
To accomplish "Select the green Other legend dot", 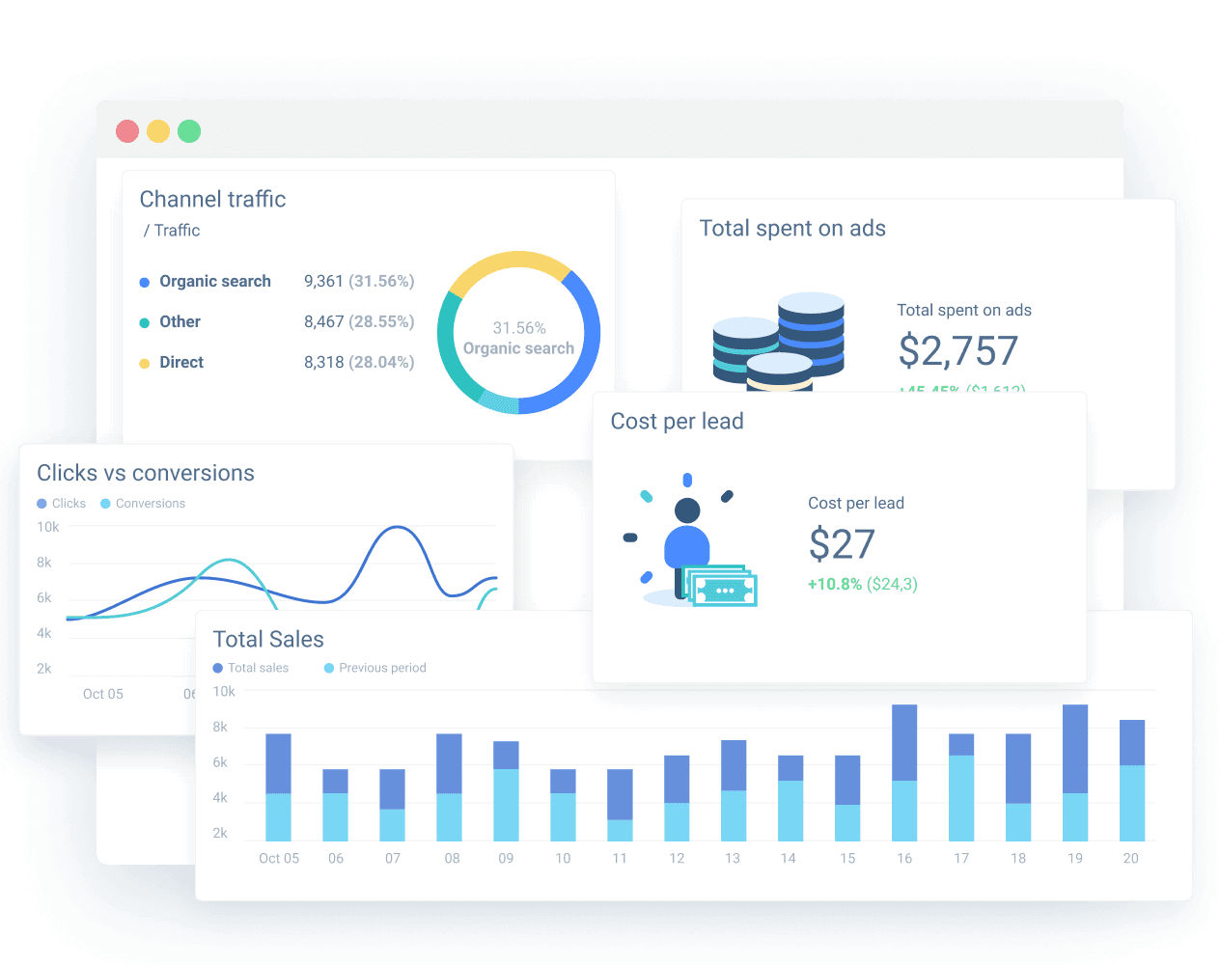I will 145,321.
